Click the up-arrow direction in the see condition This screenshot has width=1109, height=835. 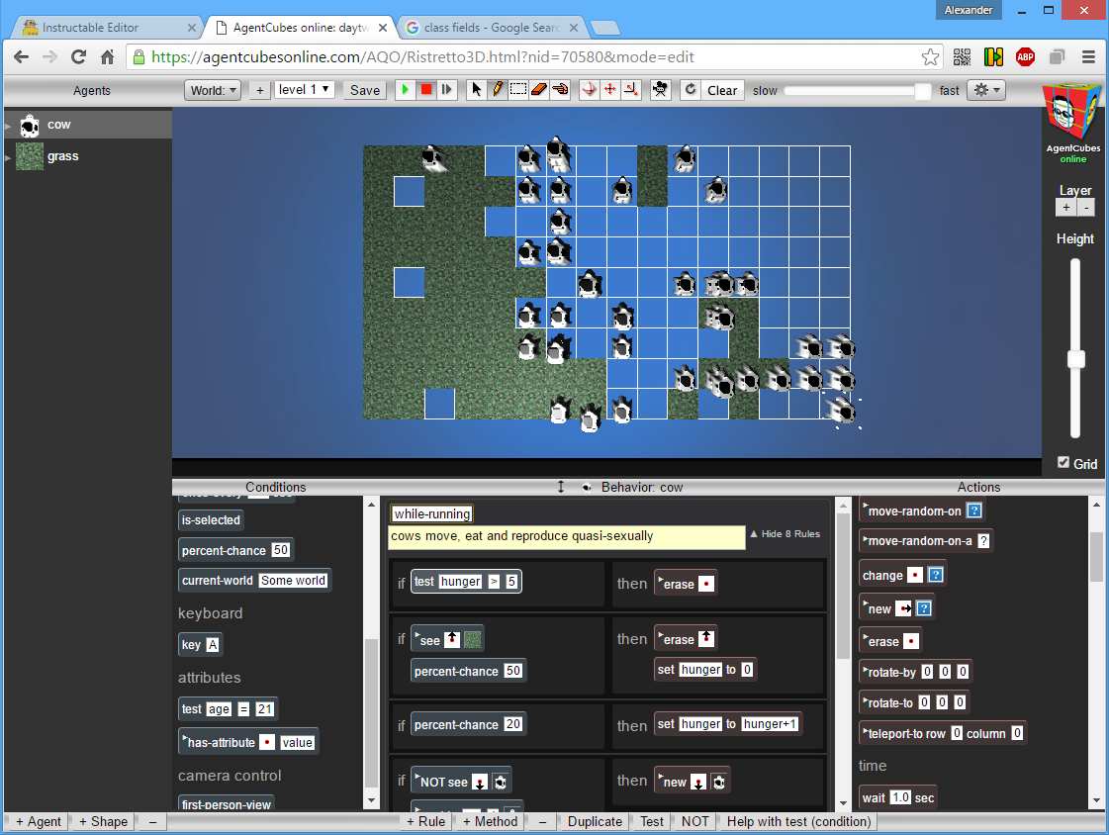click(x=451, y=640)
